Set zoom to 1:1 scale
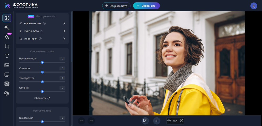Screen dimensions: 262x126 point(157,121)
